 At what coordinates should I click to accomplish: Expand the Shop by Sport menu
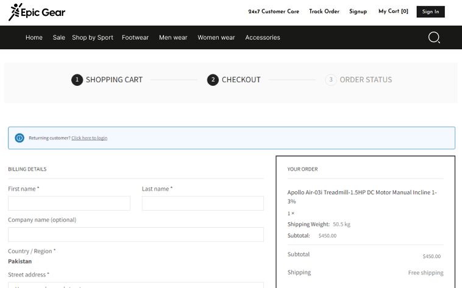click(93, 38)
